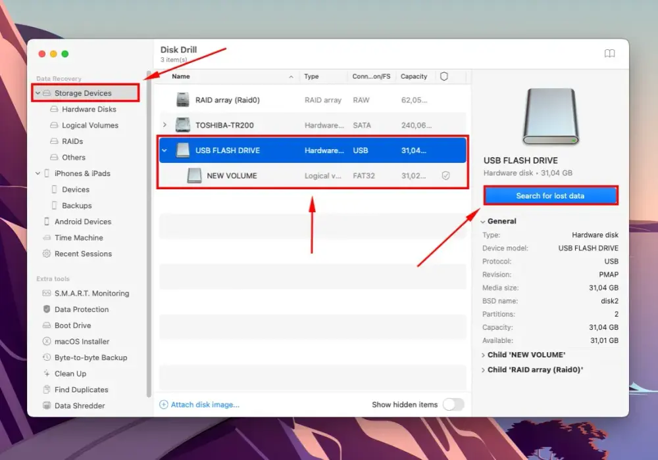658x460 pixels.
Task: Open Recent Sessions
Action: pyautogui.click(x=83, y=254)
